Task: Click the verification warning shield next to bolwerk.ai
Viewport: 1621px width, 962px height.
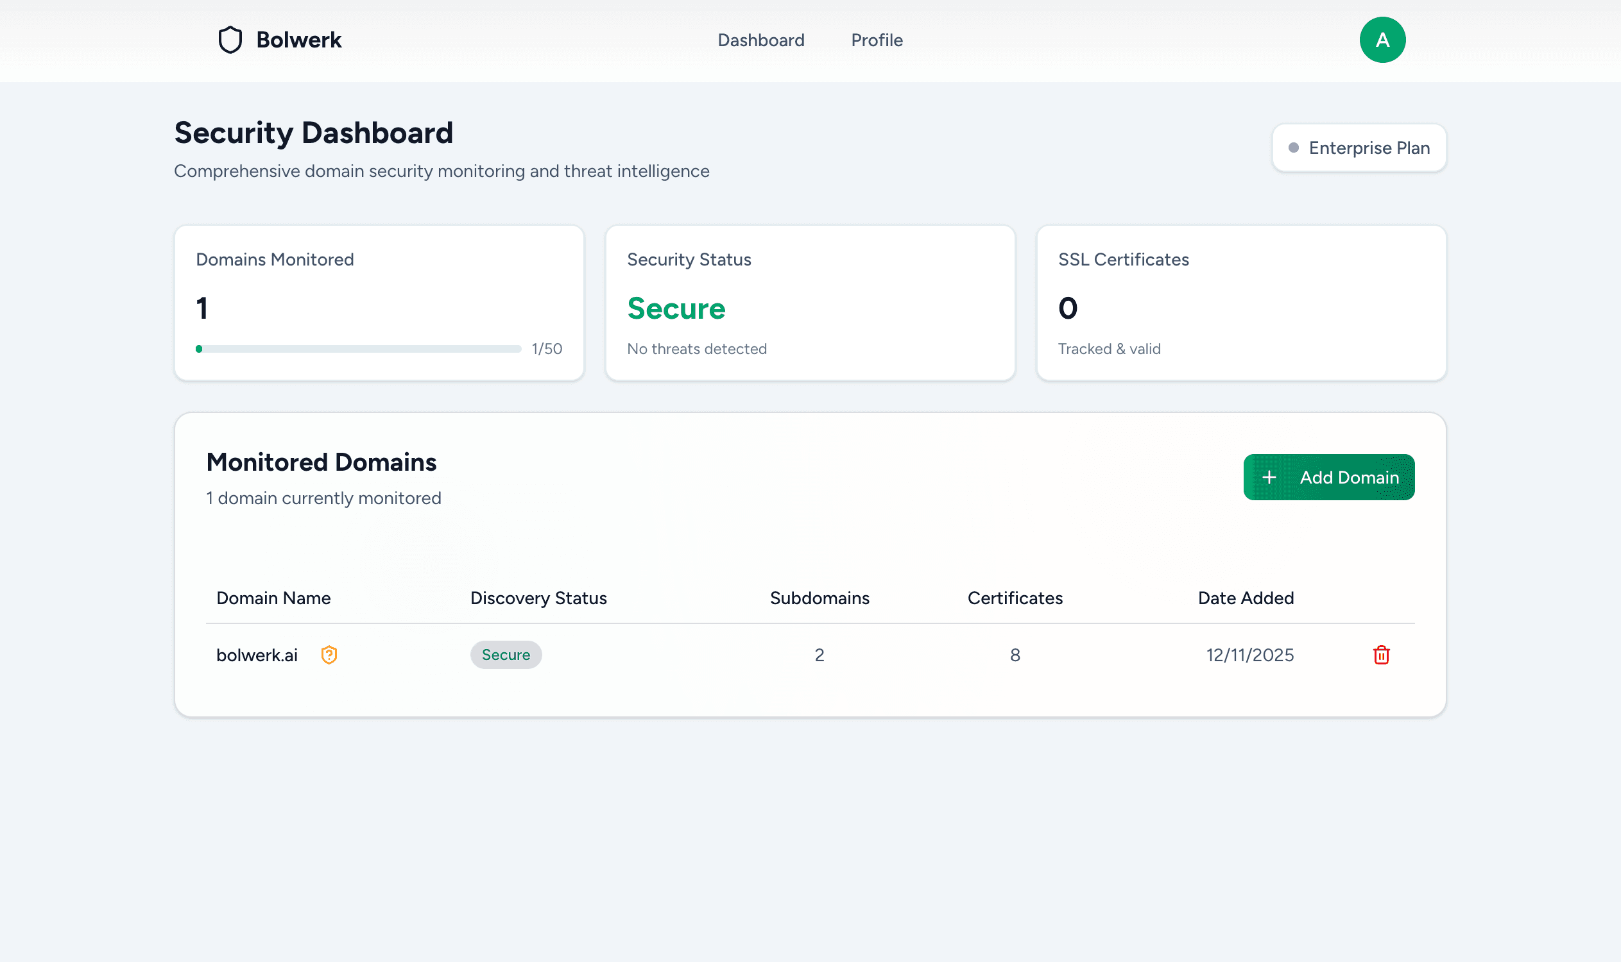Action: [329, 655]
